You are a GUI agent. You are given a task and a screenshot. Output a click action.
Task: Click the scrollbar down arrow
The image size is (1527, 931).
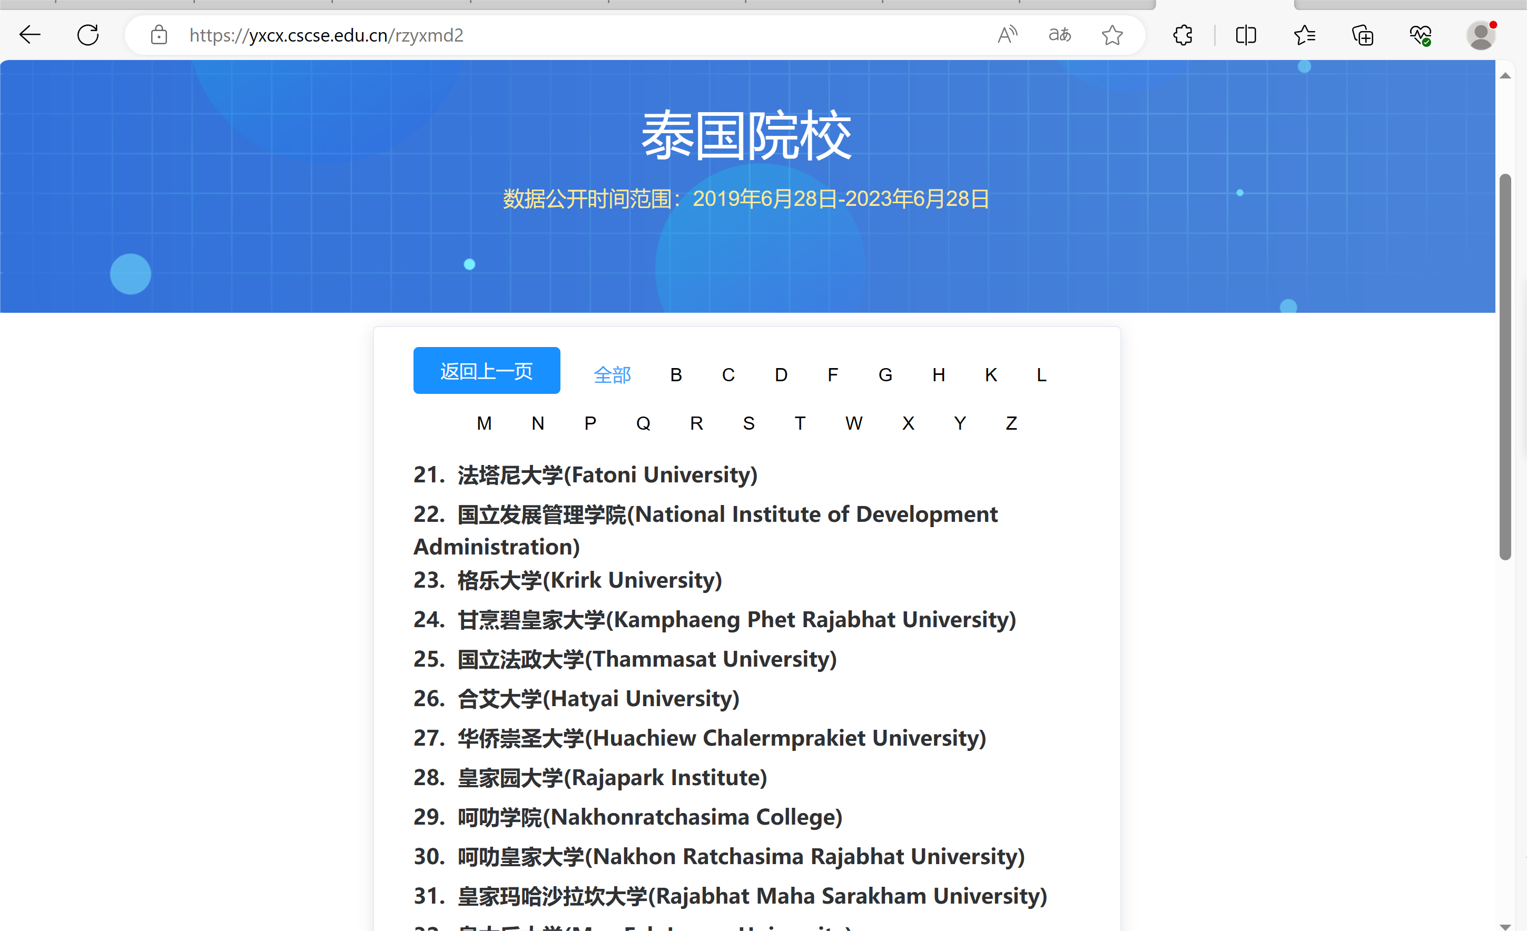pos(1505,926)
